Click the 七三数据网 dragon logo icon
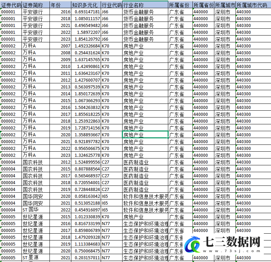 coord(192,244)
